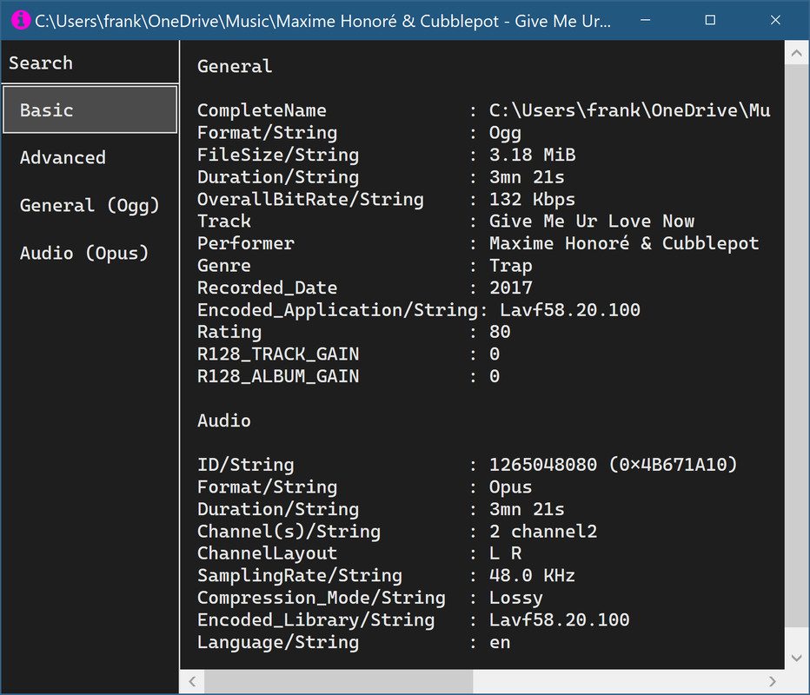This screenshot has height=695, width=810.
Task: Click the '3.18 MiB' file size value
Action: pos(533,155)
